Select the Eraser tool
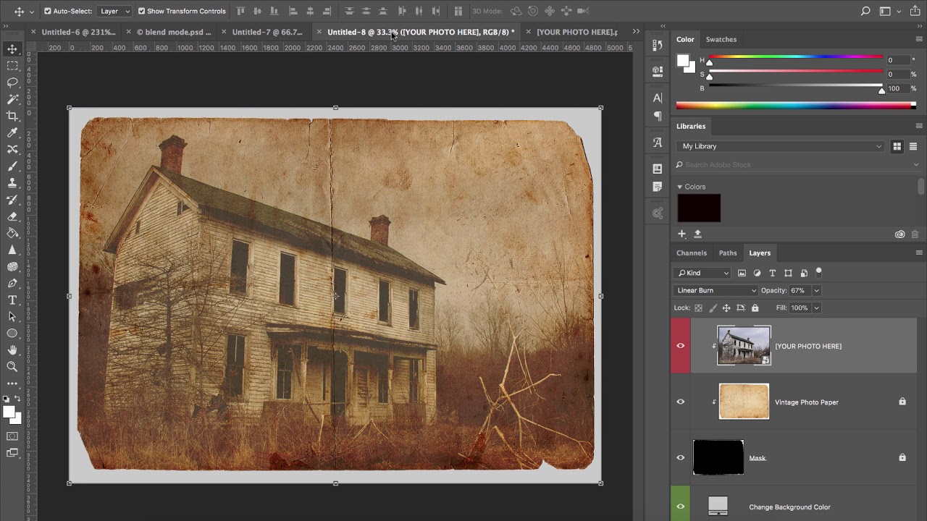 click(12, 216)
